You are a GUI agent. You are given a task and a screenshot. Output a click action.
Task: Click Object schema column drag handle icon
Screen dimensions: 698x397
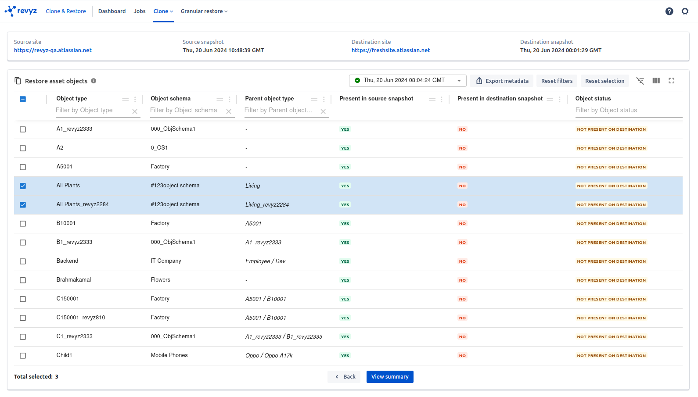click(220, 100)
